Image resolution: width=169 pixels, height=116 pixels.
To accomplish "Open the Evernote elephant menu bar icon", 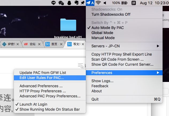I will click(x=76, y=3).
